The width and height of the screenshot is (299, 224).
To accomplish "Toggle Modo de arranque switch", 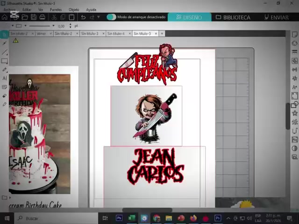I will coord(111,17).
